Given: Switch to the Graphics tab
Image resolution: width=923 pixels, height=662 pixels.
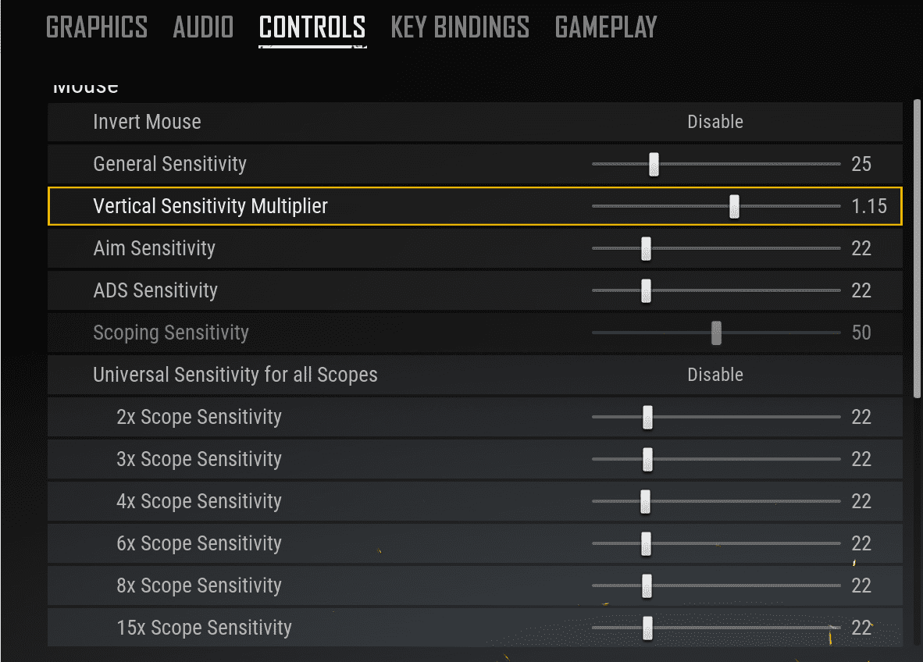Looking at the screenshot, I should (97, 28).
